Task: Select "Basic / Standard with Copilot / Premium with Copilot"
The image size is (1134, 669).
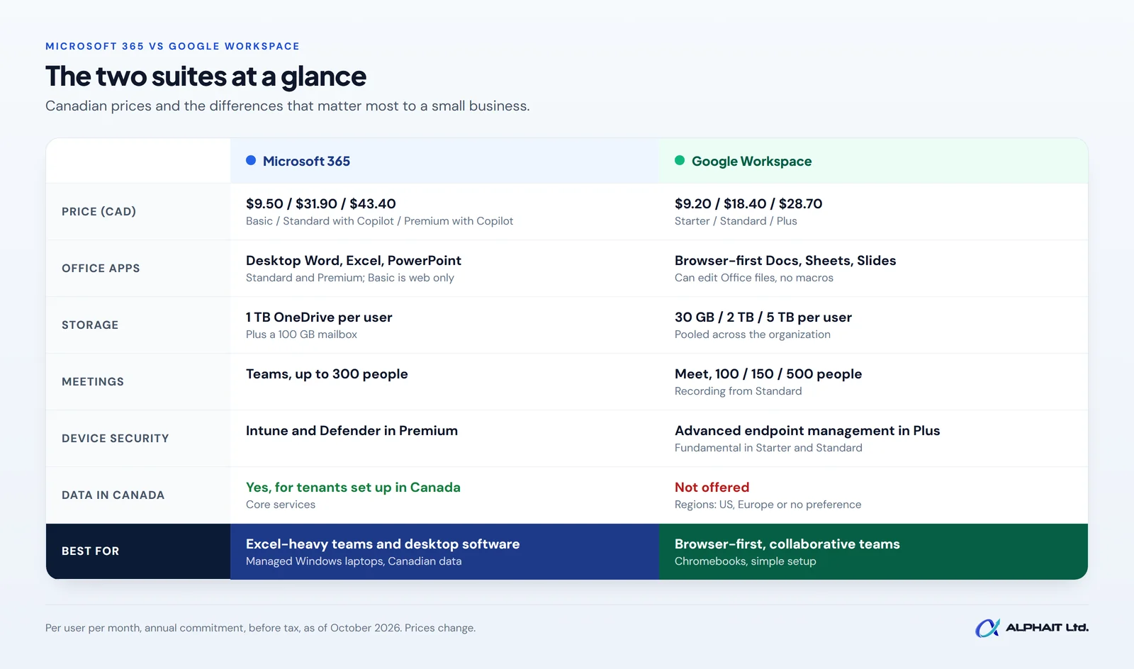Action: [x=379, y=221]
